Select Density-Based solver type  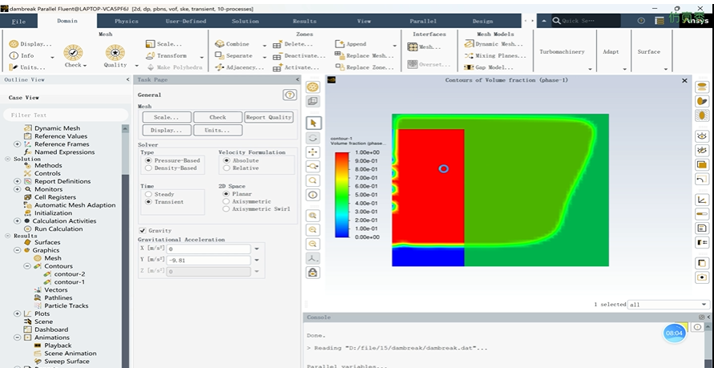click(148, 168)
